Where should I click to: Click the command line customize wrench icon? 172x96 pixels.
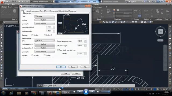click(42, 86)
